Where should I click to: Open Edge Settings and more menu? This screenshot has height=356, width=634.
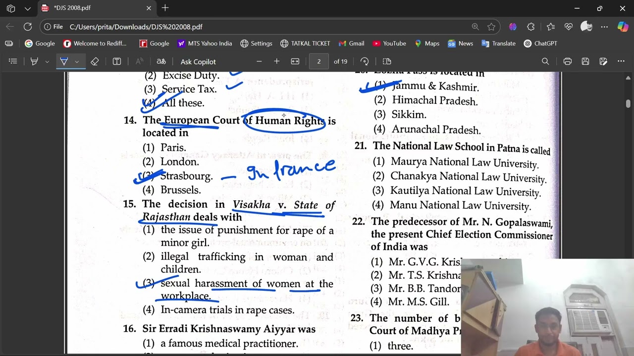coord(604,27)
